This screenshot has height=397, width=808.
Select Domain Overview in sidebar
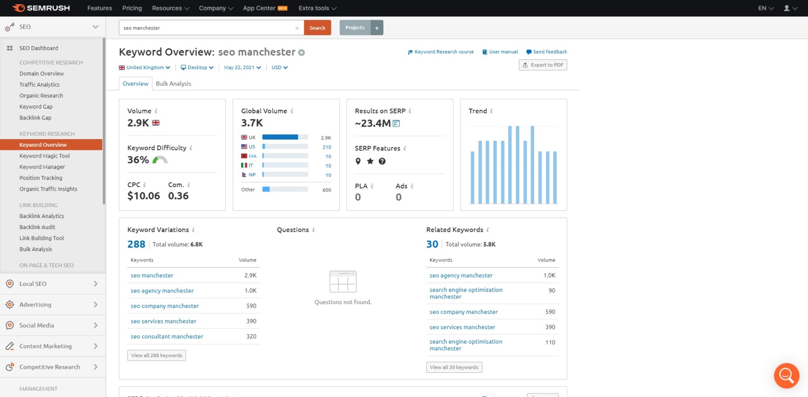[x=42, y=74]
